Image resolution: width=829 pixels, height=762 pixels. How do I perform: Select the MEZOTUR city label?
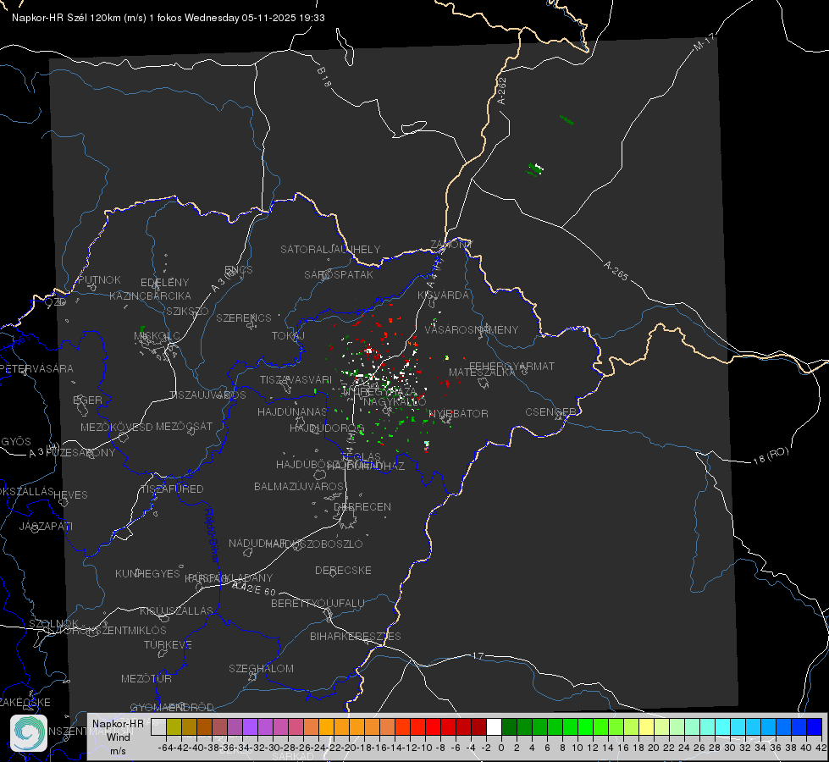(146, 678)
